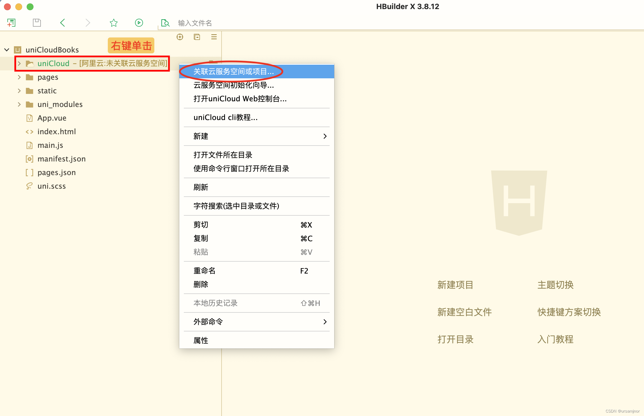
Task: Click the 打开目录 link
Action: pyautogui.click(x=455, y=339)
